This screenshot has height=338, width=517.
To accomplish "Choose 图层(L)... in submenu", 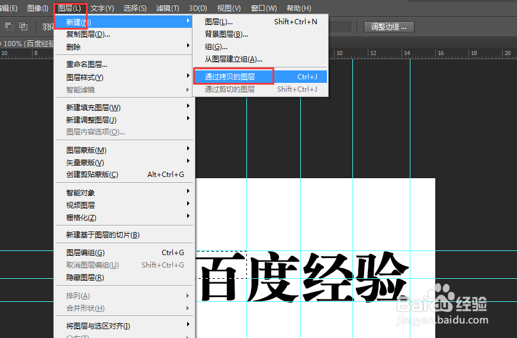I will click(261, 22).
